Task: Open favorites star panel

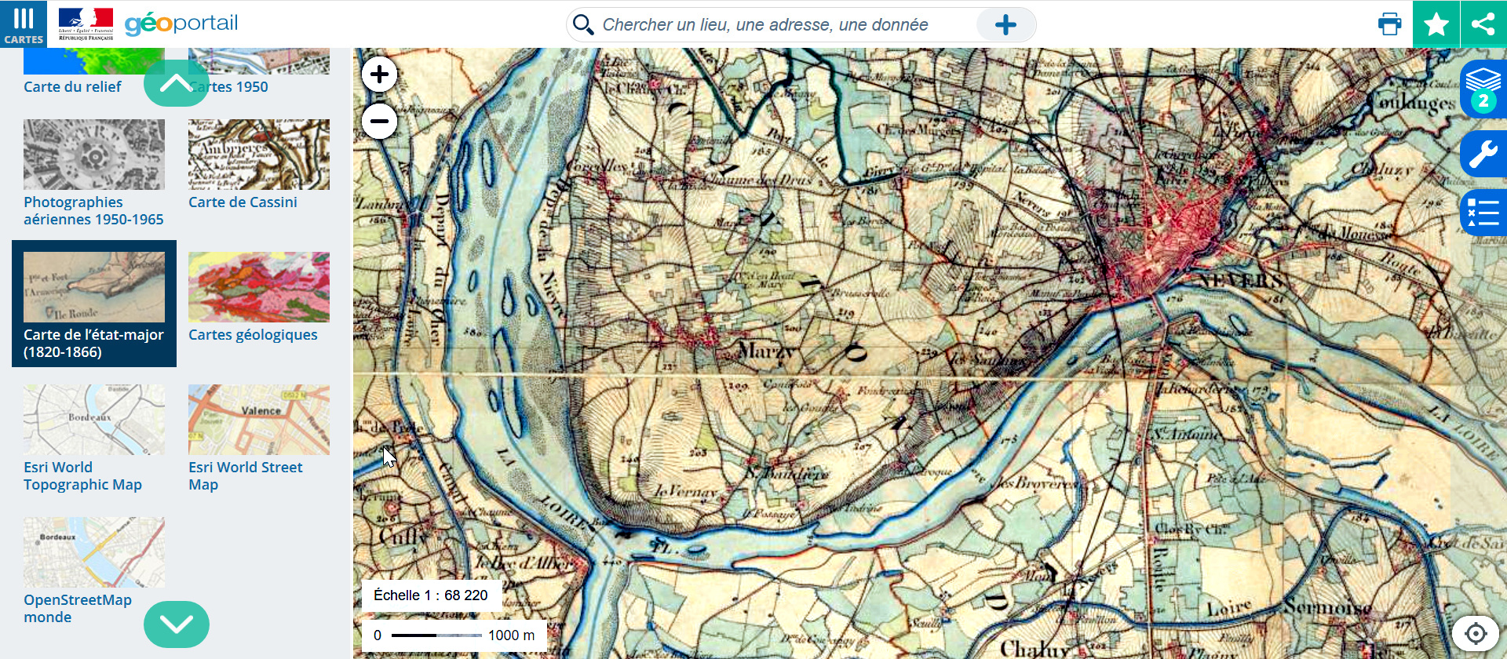Action: (x=1436, y=24)
